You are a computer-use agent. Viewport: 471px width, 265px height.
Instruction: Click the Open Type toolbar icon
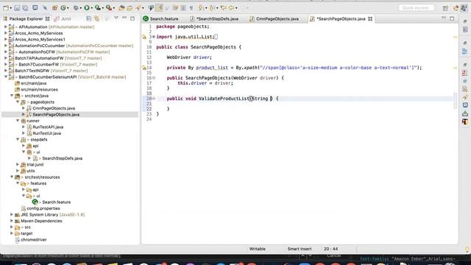pyautogui.click(x=121, y=8)
